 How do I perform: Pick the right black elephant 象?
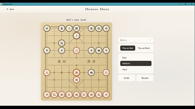pos(91,28)
